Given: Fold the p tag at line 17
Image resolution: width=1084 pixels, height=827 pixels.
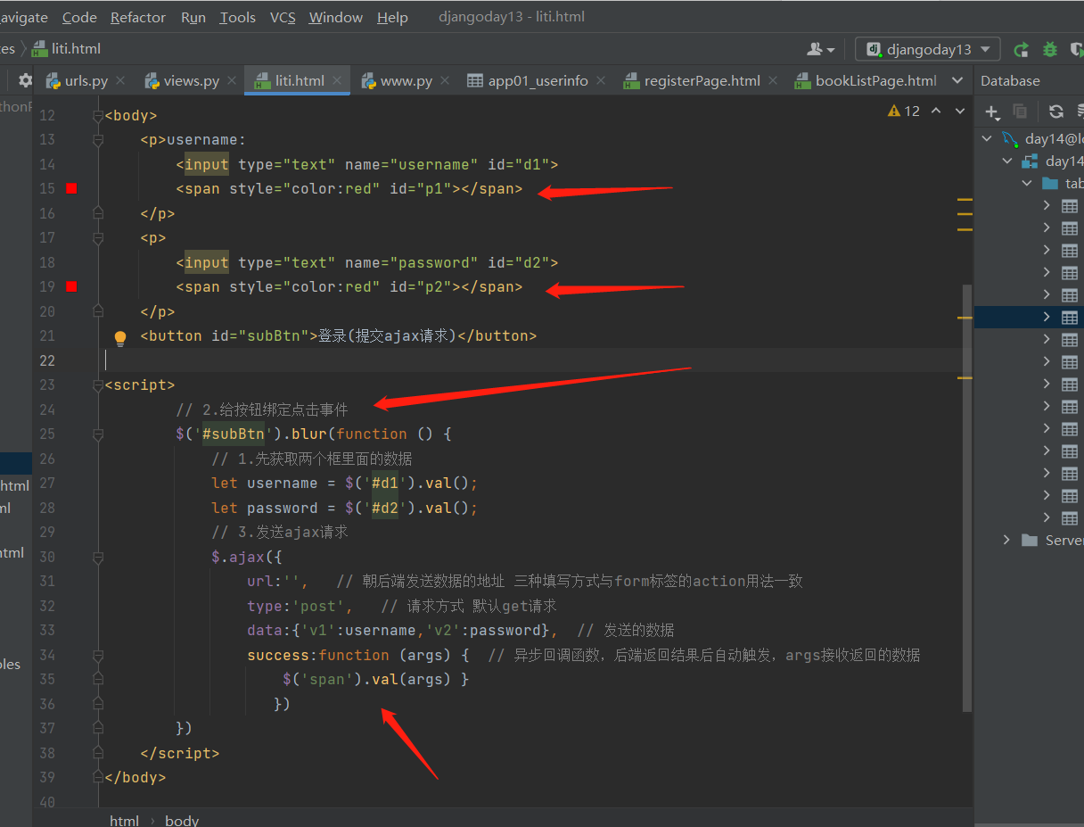Looking at the screenshot, I should point(98,238).
